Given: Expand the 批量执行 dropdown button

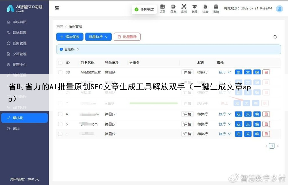Looking at the screenshot, I should 98,37.
